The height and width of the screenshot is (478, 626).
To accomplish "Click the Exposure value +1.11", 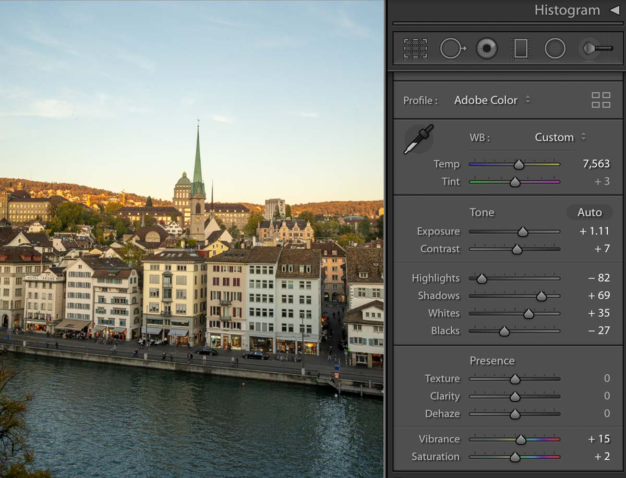I will (x=594, y=231).
